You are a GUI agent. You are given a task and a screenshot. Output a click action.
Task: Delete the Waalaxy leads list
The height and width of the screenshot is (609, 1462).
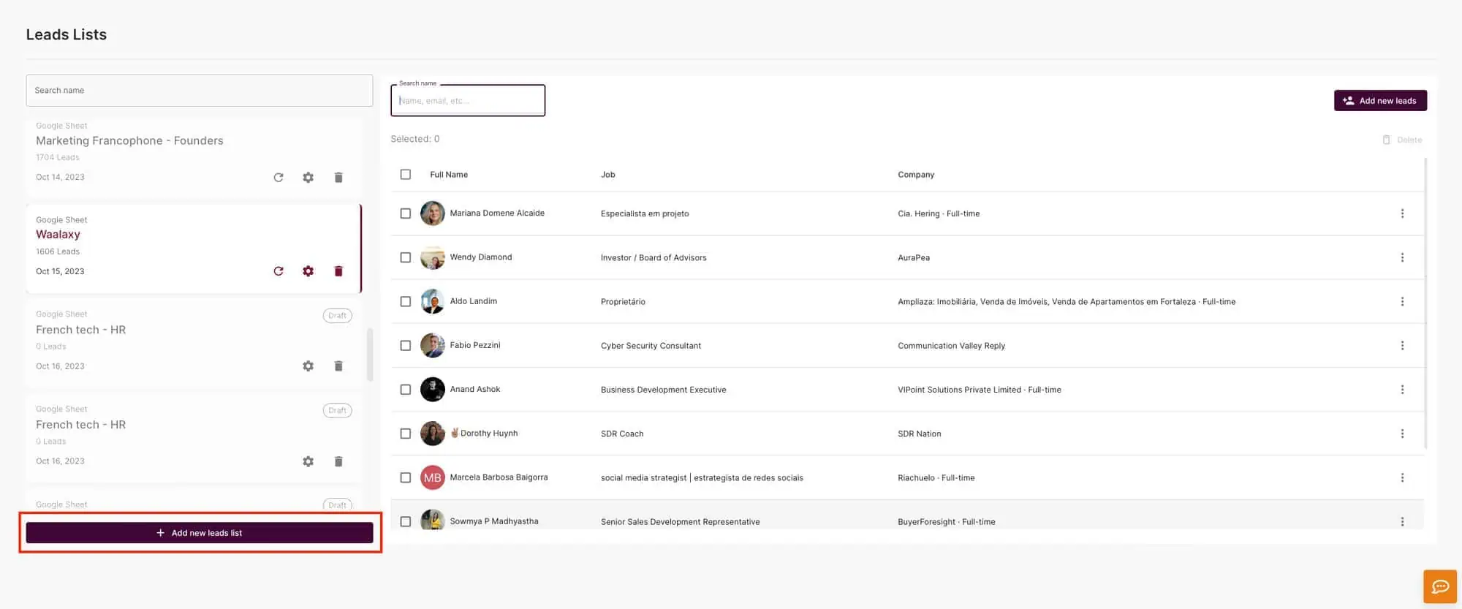pyautogui.click(x=338, y=271)
